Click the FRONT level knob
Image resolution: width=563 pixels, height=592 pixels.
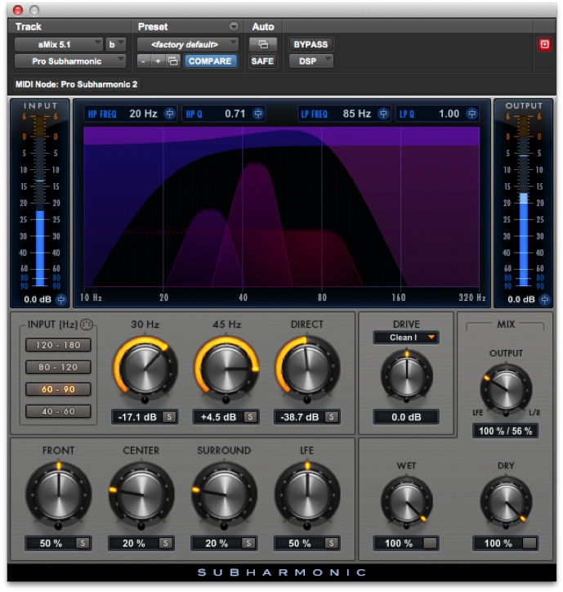[x=59, y=495]
